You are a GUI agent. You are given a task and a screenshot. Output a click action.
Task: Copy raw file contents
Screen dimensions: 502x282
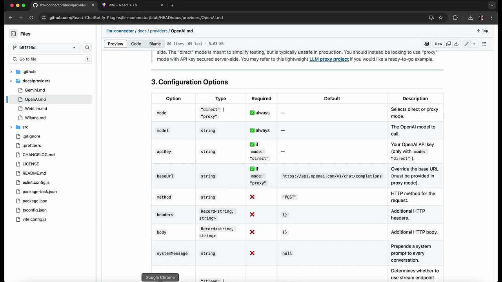448,44
